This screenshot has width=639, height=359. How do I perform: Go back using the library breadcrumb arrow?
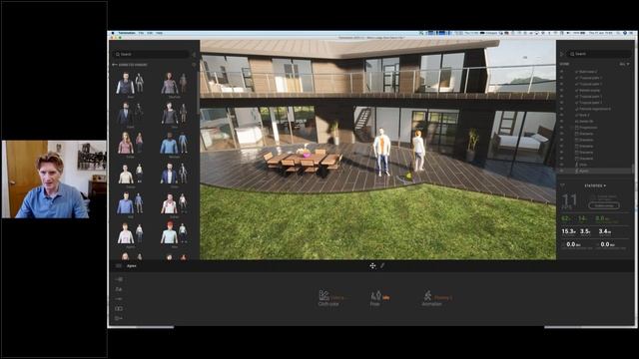point(114,64)
